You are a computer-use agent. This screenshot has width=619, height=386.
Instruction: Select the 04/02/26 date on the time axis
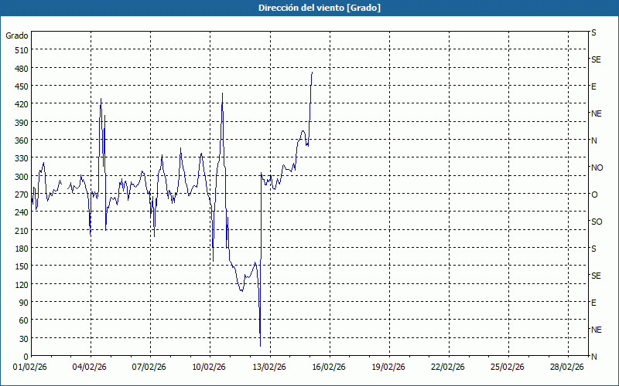[x=91, y=367]
